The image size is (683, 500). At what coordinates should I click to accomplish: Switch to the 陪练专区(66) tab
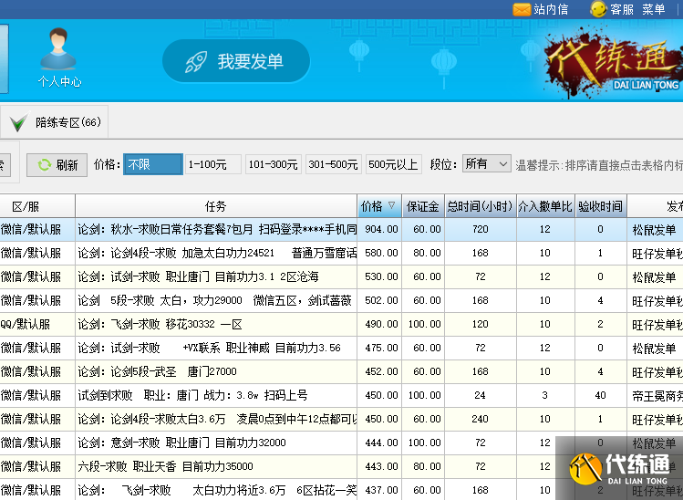point(67,122)
